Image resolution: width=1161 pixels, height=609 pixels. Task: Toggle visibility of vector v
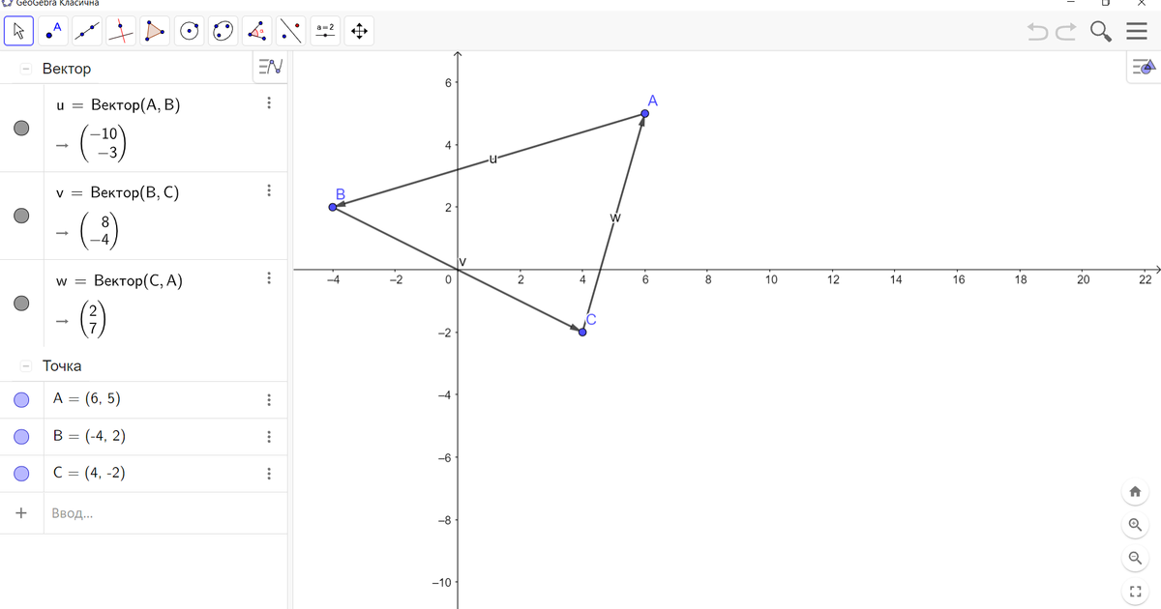[21, 215]
